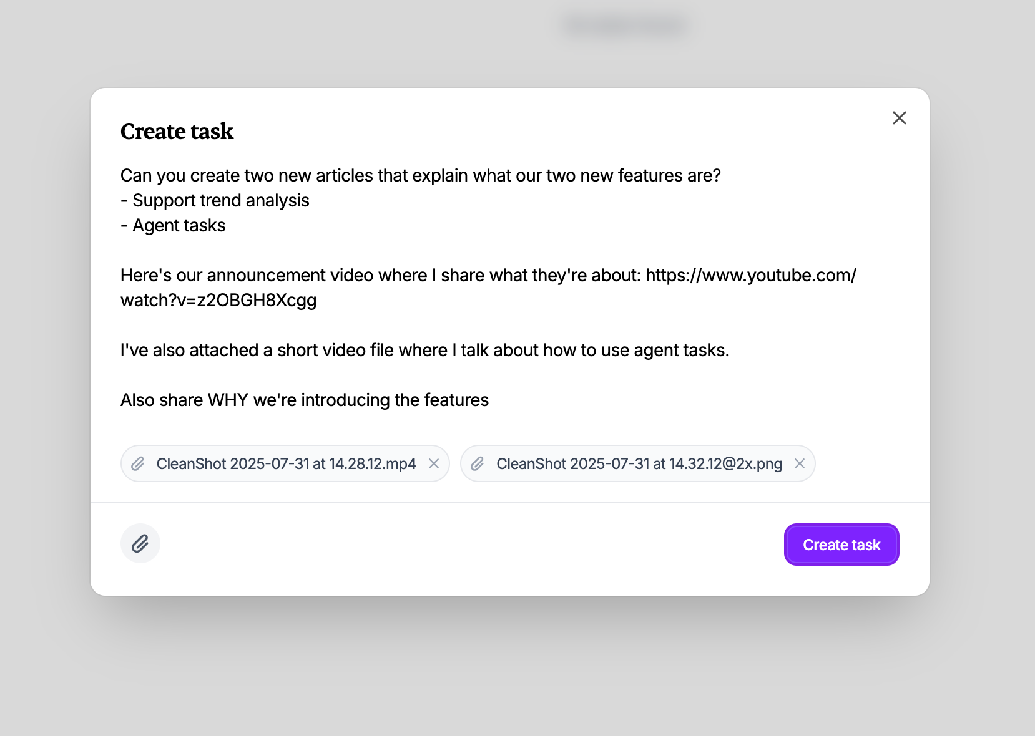Click the blurred element behind the dialog
The height and width of the screenshot is (736, 1035).
(x=625, y=26)
